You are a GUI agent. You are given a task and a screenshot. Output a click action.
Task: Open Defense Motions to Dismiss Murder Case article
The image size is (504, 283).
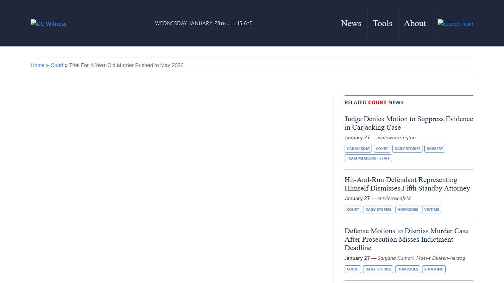point(406,239)
